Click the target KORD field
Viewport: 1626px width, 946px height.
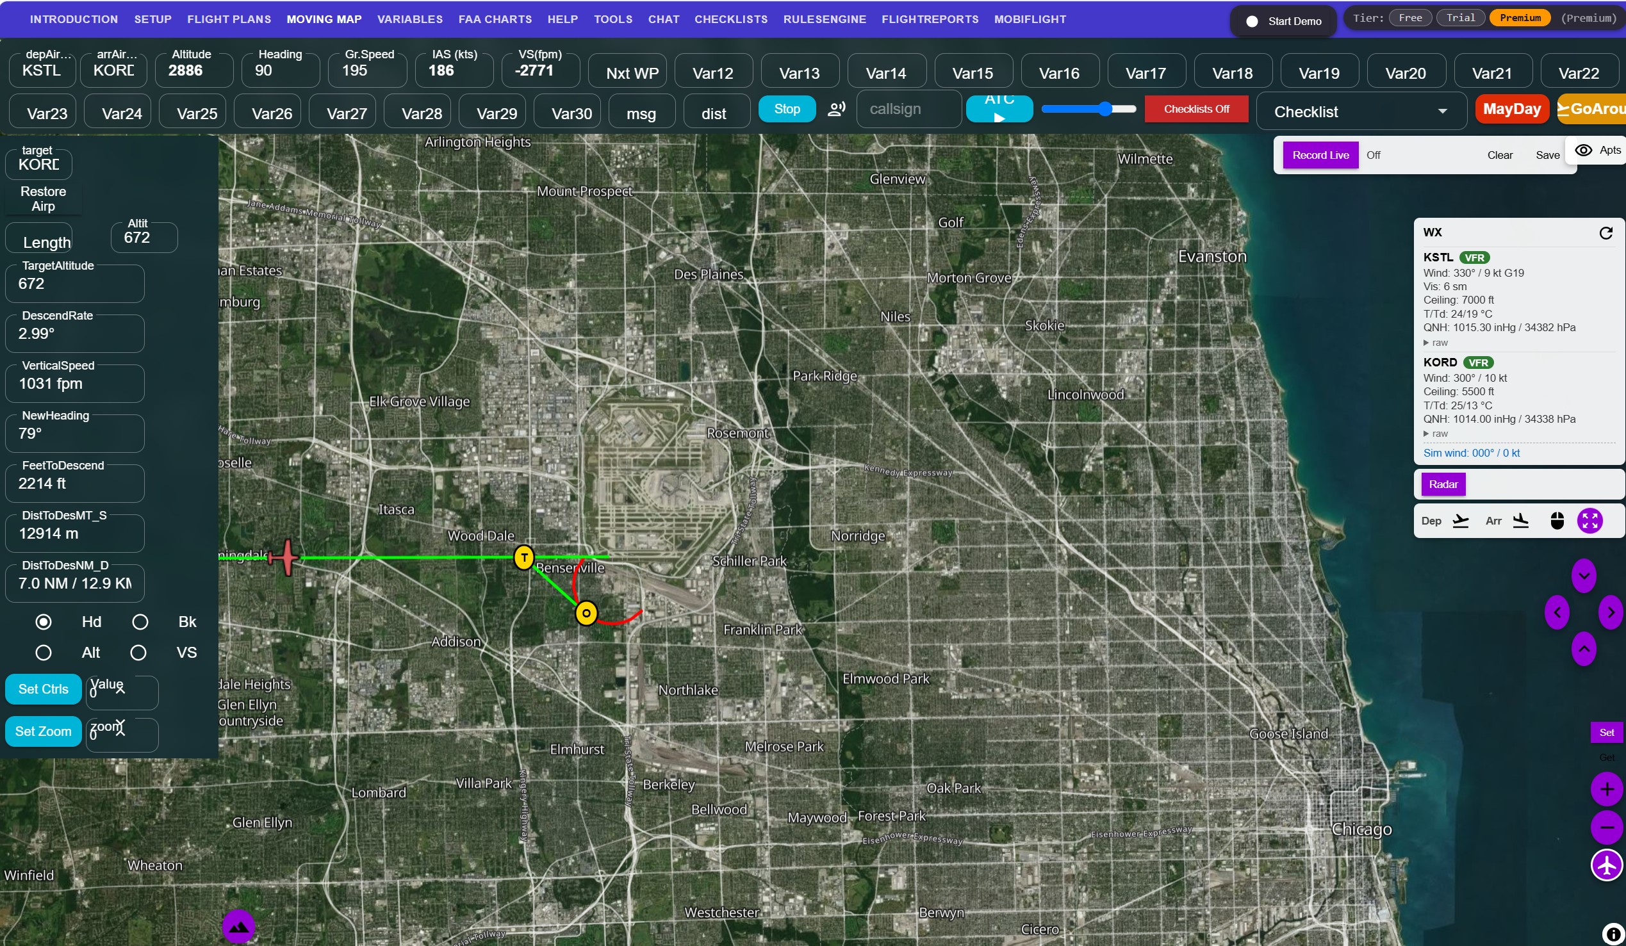coord(38,164)
